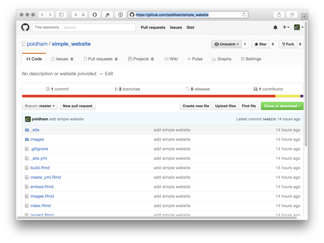Open the user avatar menu

point(299,27)
